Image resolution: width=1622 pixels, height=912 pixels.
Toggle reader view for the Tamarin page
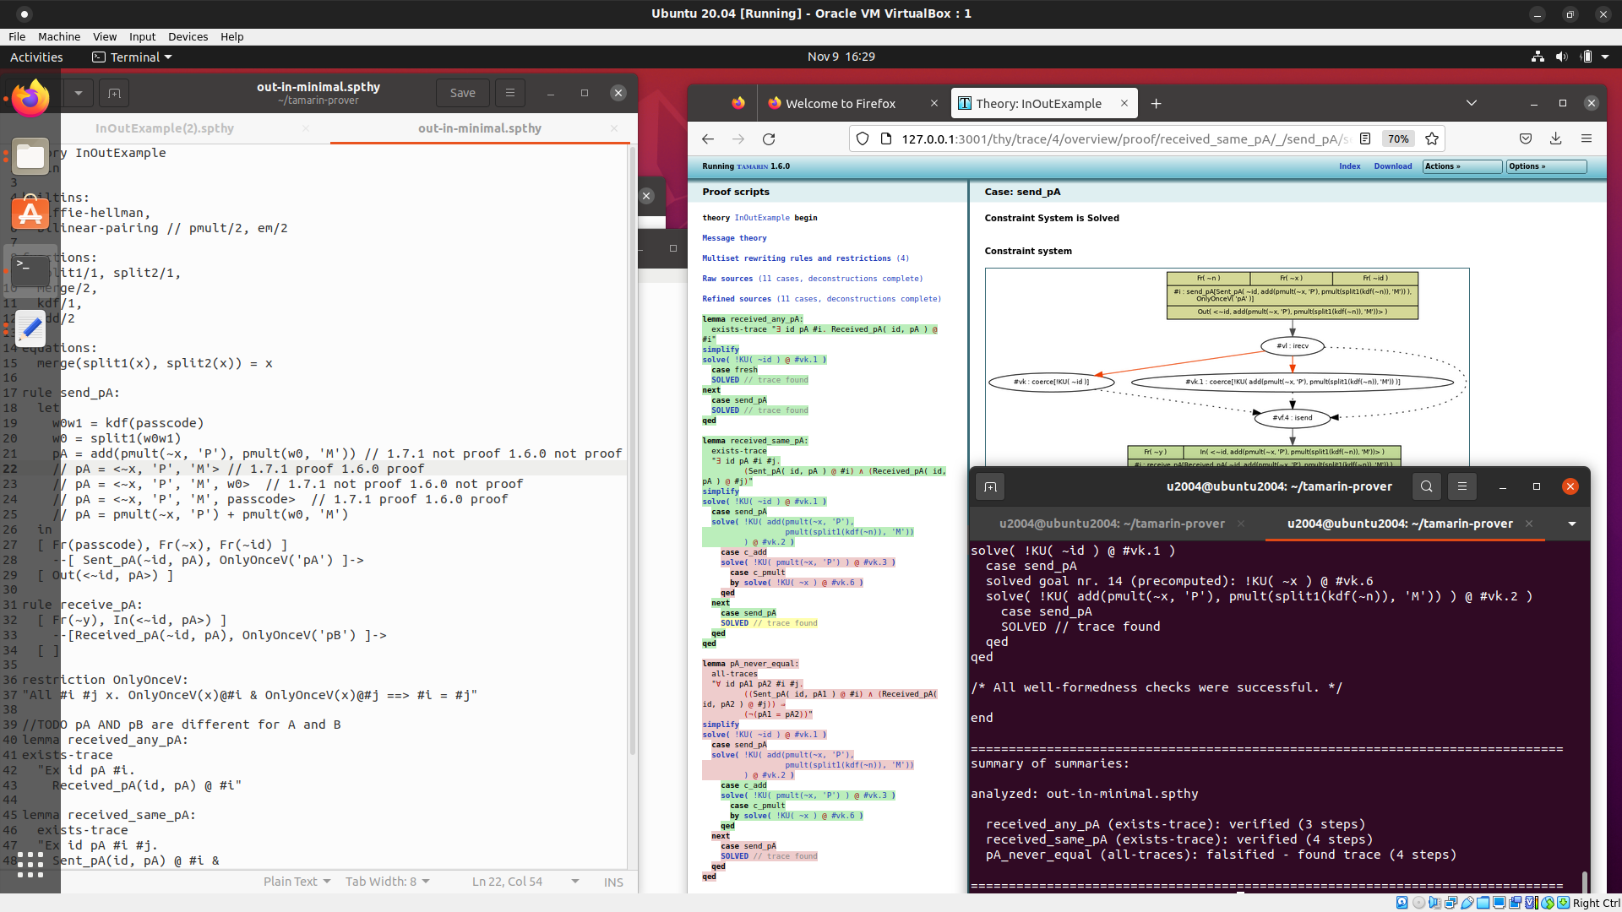pos(1365,138)
